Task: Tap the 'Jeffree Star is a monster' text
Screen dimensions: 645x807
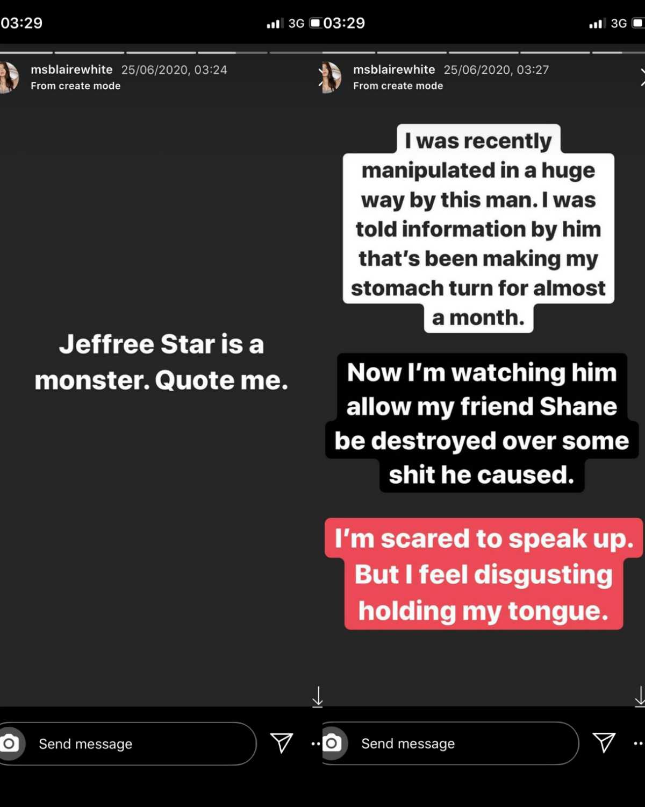Action: pyautogui.click(x=161, y=362)
